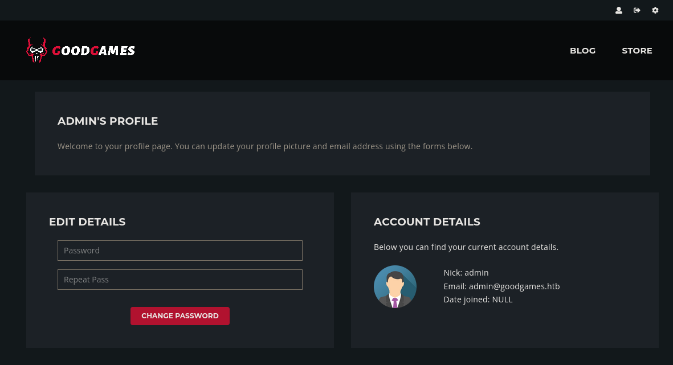The height and width of the screenshot is (365, 673).
Task: Select the Admin's Profile heading
Action: pos(108,121)
